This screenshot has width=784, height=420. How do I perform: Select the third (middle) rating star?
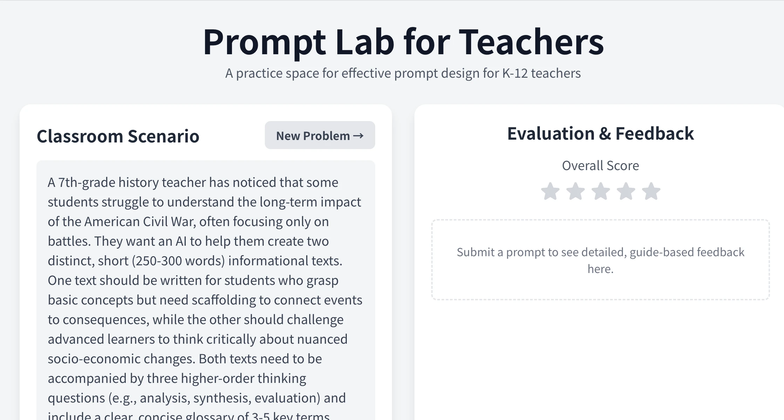(x=600, y=191)
